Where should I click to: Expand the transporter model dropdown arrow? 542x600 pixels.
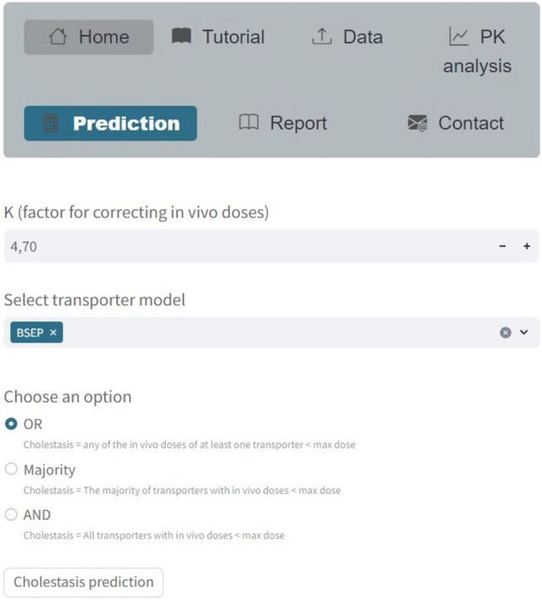[x=524, y=332]
